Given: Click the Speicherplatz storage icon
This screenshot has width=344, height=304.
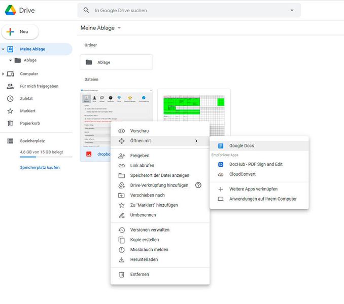Looking at the screenshot, I should point(10,141).
